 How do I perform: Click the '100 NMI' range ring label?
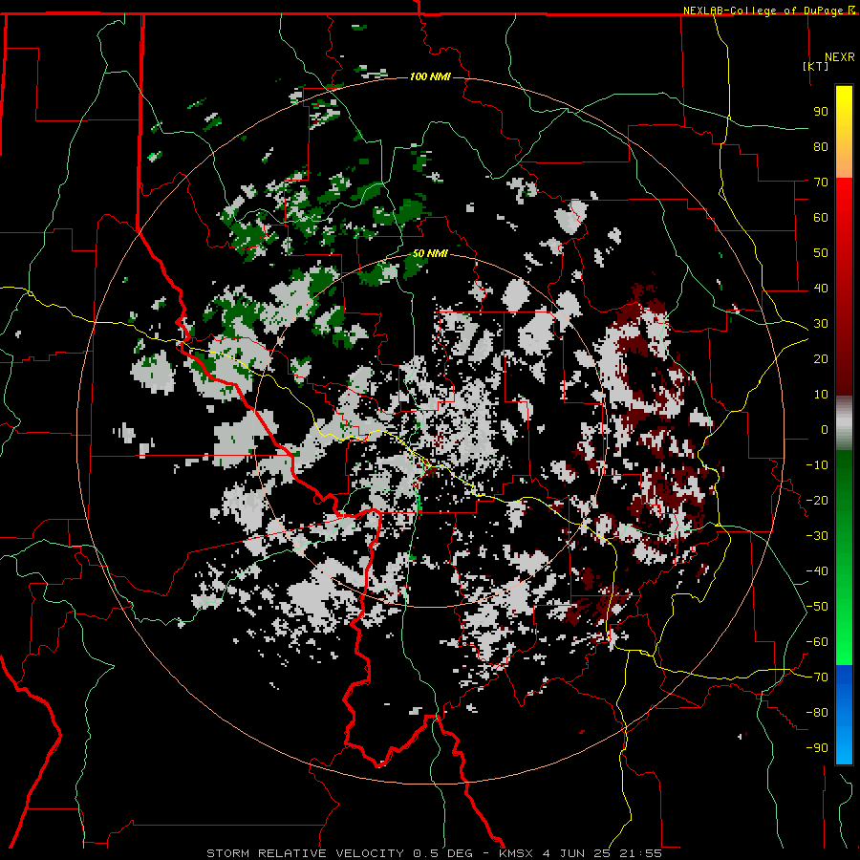[430, 76]
